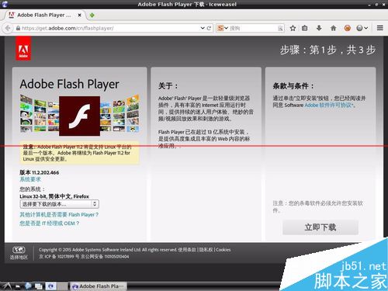Viewport: 388px width, 291px height.
Task: Open the hamburger menu
Action: (x=379, y=28)
